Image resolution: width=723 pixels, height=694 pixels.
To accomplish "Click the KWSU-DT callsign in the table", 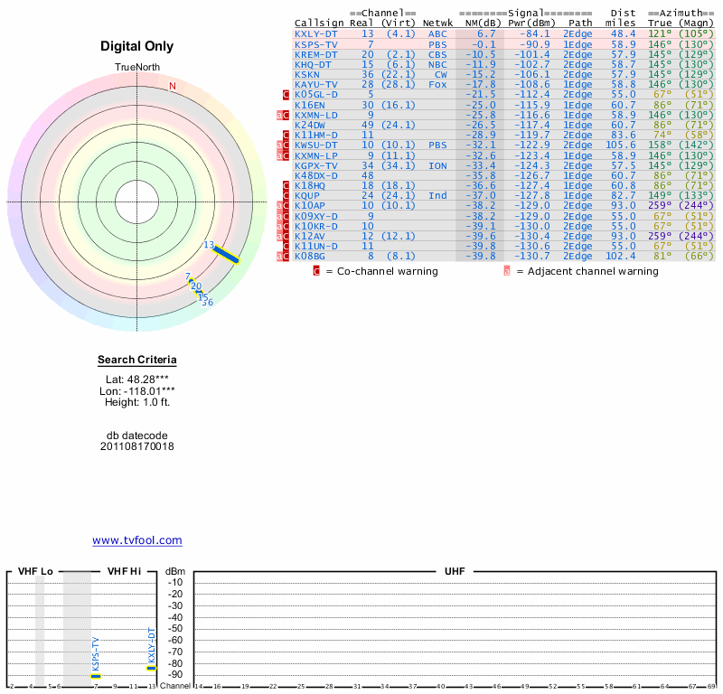I will coord(315,145).
